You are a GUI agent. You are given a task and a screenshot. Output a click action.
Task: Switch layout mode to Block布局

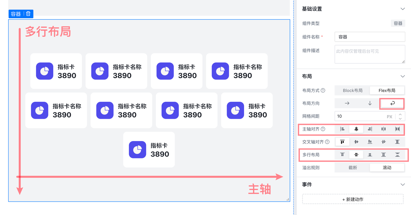point(352,91)
